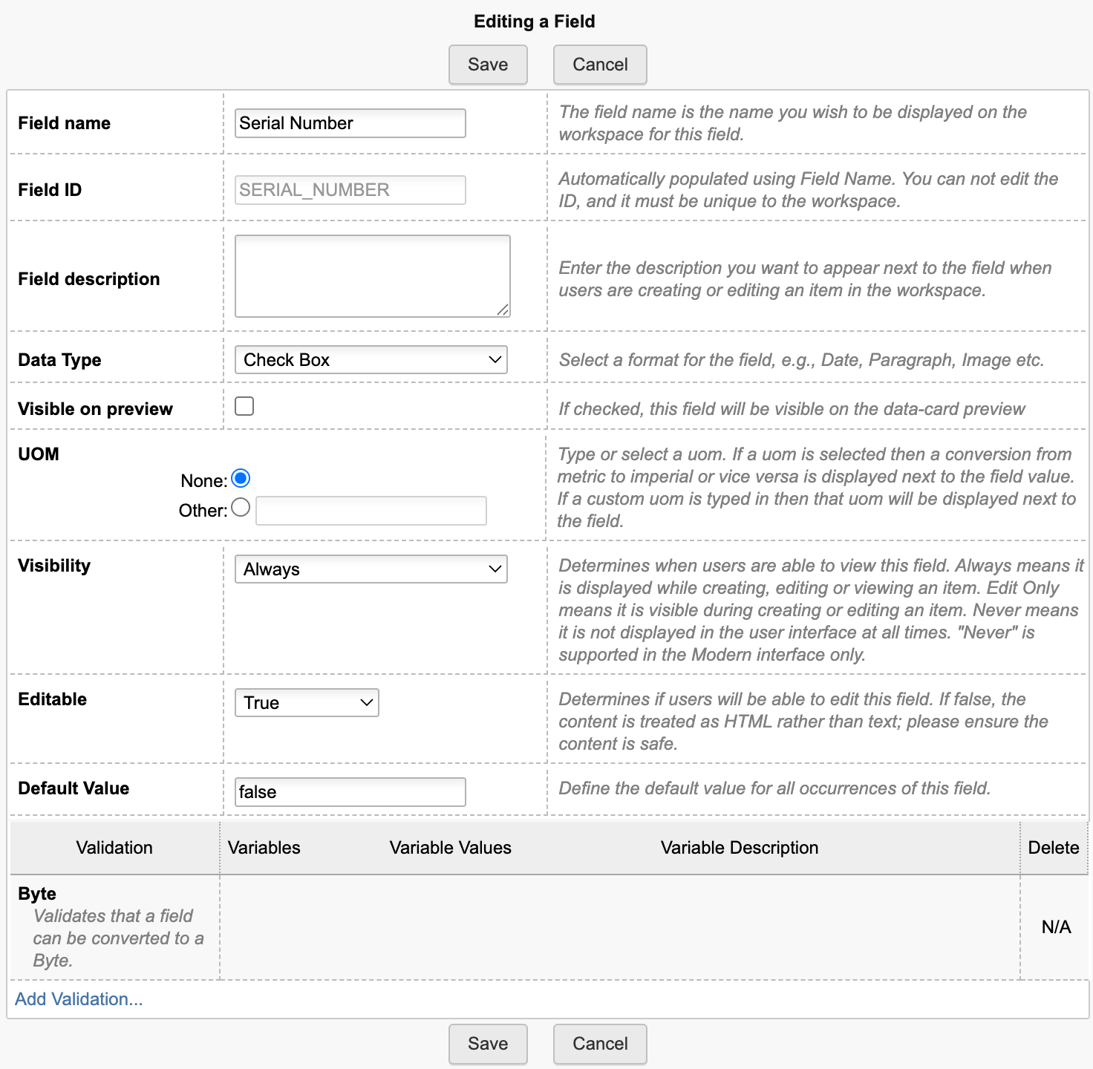Click the Byte validation row name

coord(37,894)
